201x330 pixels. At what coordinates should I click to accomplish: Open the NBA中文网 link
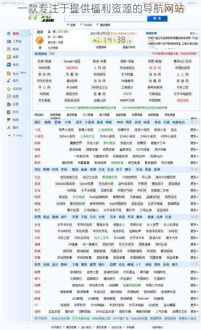(x=127, y=100)
